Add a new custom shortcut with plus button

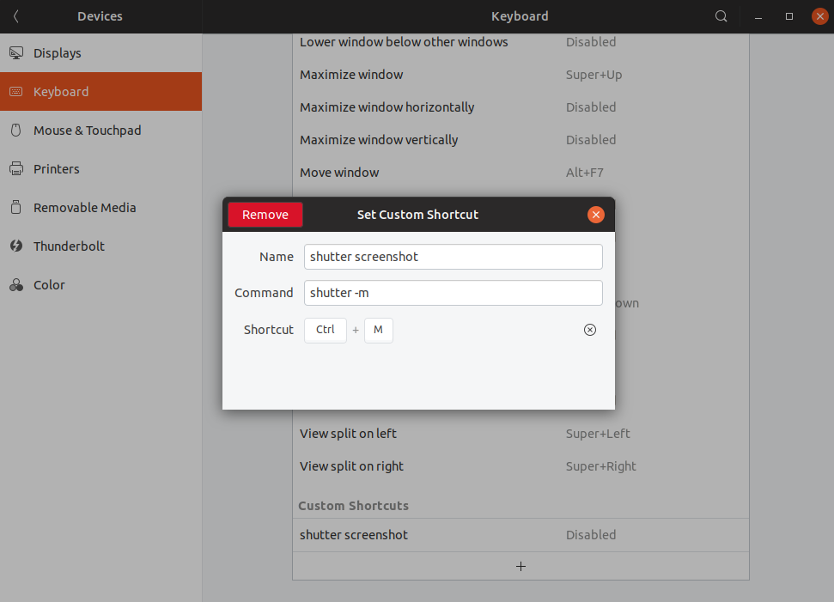point(520,566)
